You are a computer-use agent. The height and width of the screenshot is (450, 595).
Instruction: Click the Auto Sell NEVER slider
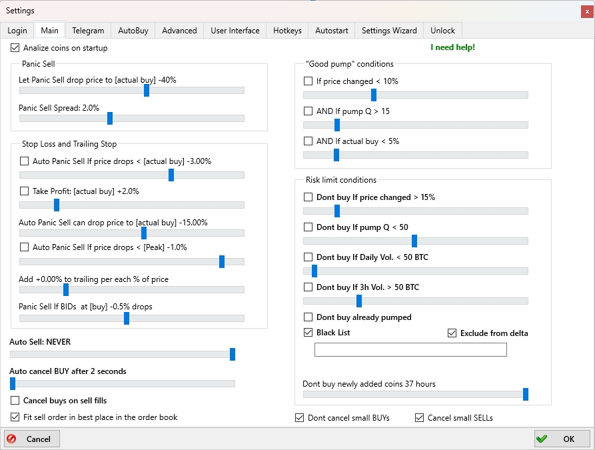coord(122,355)
